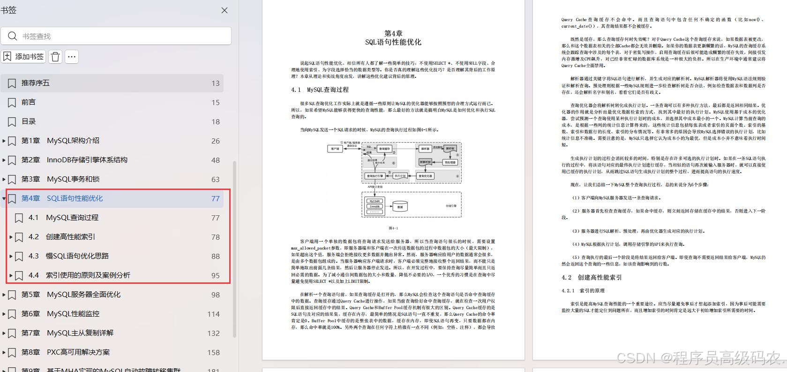
Task: Click bookmark icon beside 第3章 MySQL事务和锁
Action: 12,180
